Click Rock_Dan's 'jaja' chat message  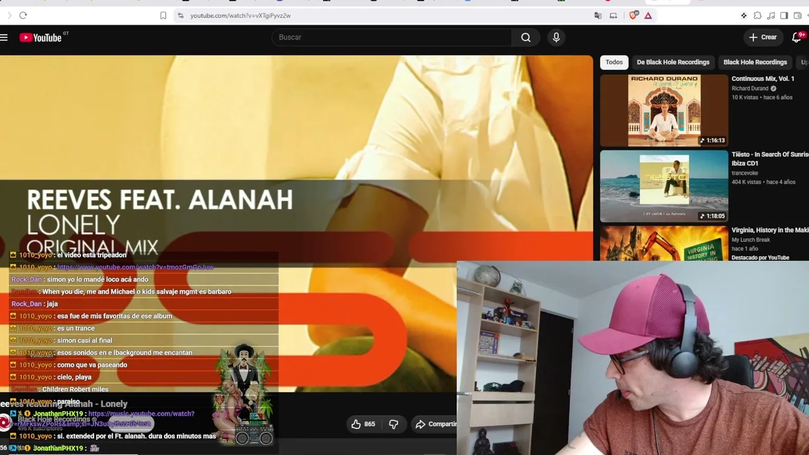point(52,304)
